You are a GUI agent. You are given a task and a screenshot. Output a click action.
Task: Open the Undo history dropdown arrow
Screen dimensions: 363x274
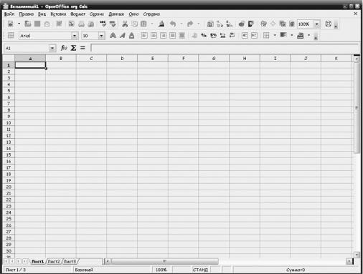click(x=181, y=24)
